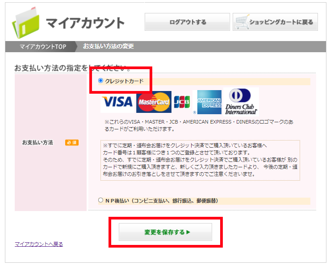The height and width of the screenshot is (265, 330).
Task: Select the クレジットカード radio button
Action: (100, 81)
